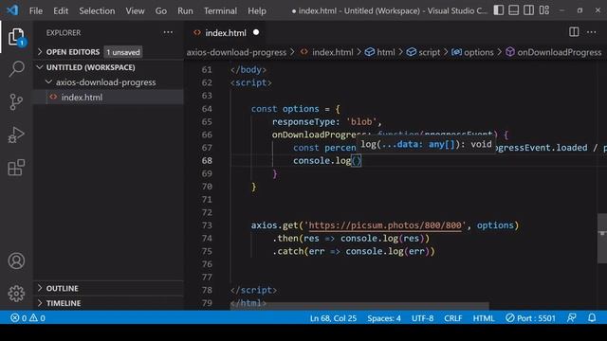Open the View menu
The width and height of the screenshot is (607, 341).
click(135, 10)
